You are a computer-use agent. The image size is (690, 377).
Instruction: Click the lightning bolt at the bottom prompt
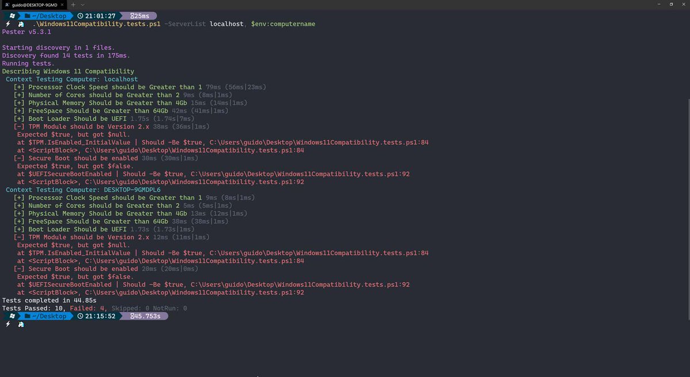click(x=7, y=325)
